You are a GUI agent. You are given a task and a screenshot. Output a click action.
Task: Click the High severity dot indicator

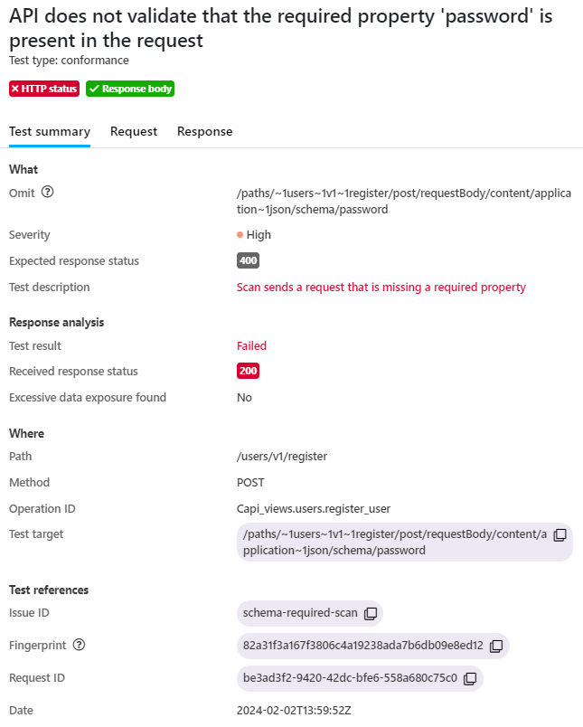(x=240, y=234)
